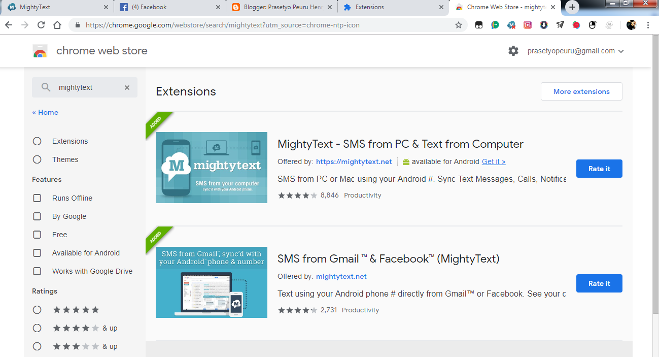Image resolution: width=659 pixels, height=357 pixels.
Task: Check Available for Android filter
Action: [37, 253]
